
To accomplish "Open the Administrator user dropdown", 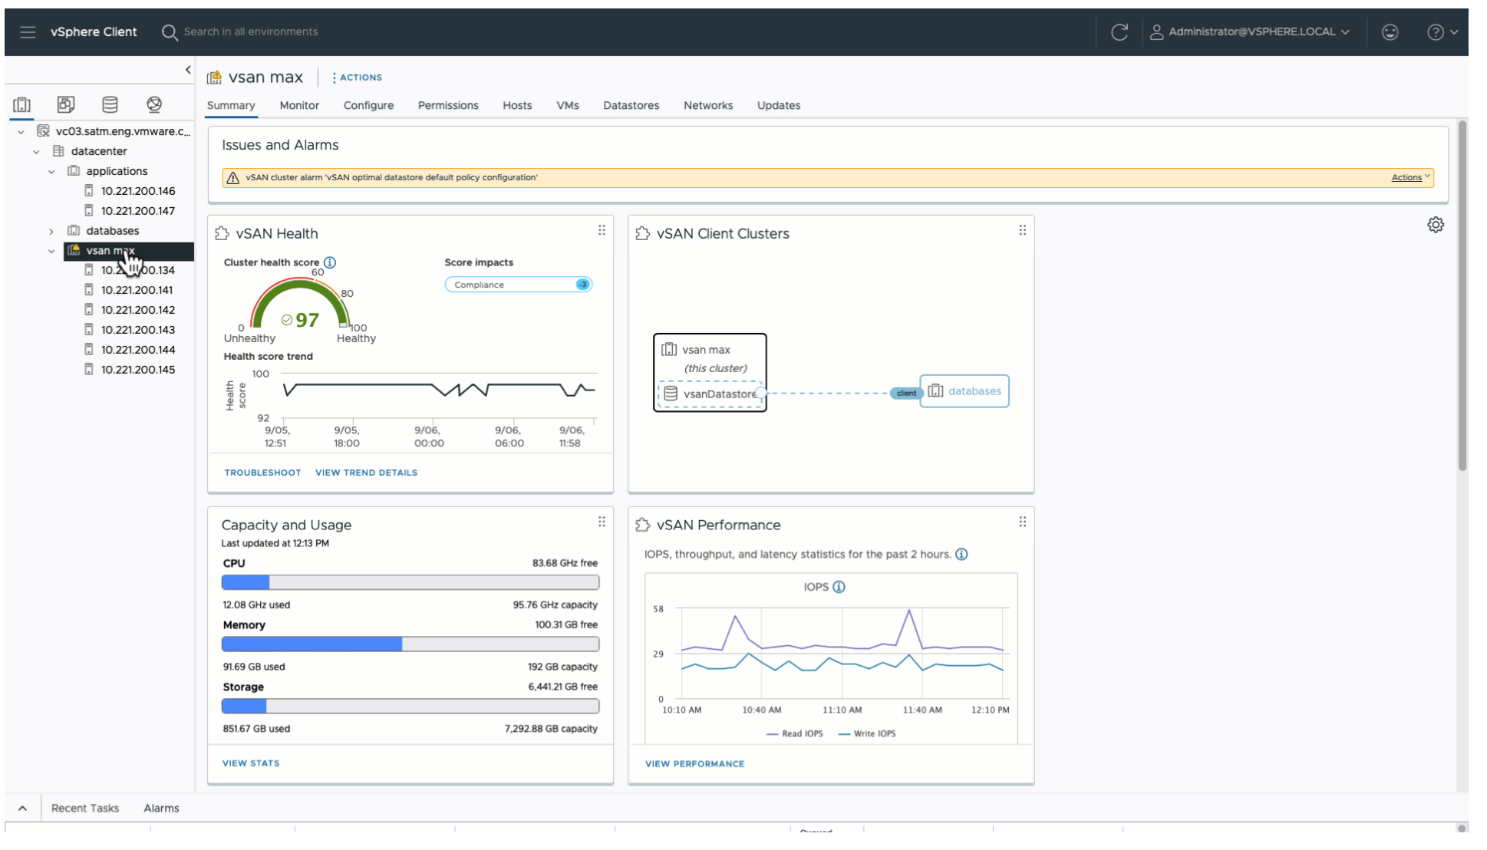I will point(1250,32).
